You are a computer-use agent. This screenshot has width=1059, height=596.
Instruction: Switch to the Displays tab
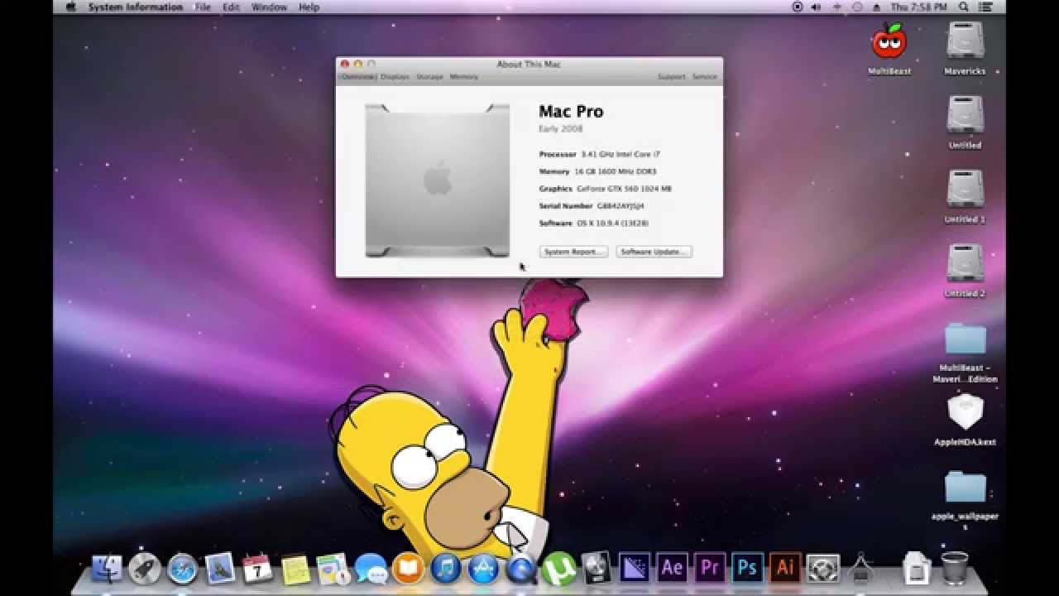[395, 77]
